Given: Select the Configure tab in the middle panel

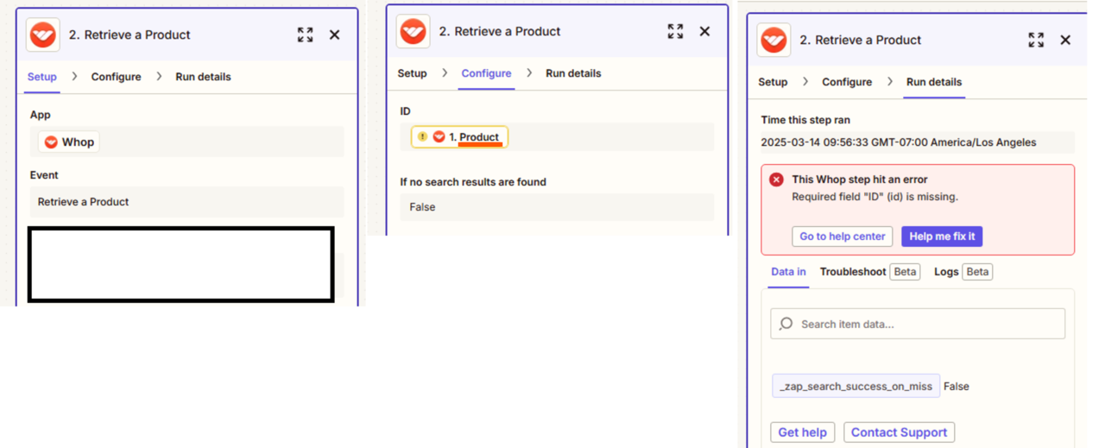Looking at the screenshot, I should [x=486, y=73].
